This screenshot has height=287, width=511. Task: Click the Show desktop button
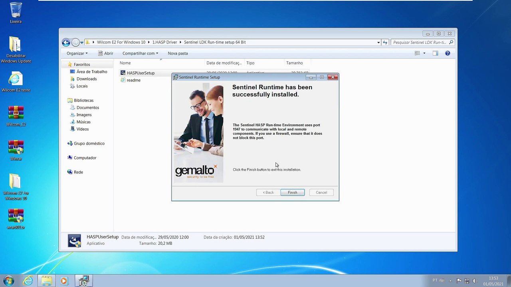coord(508,281)
